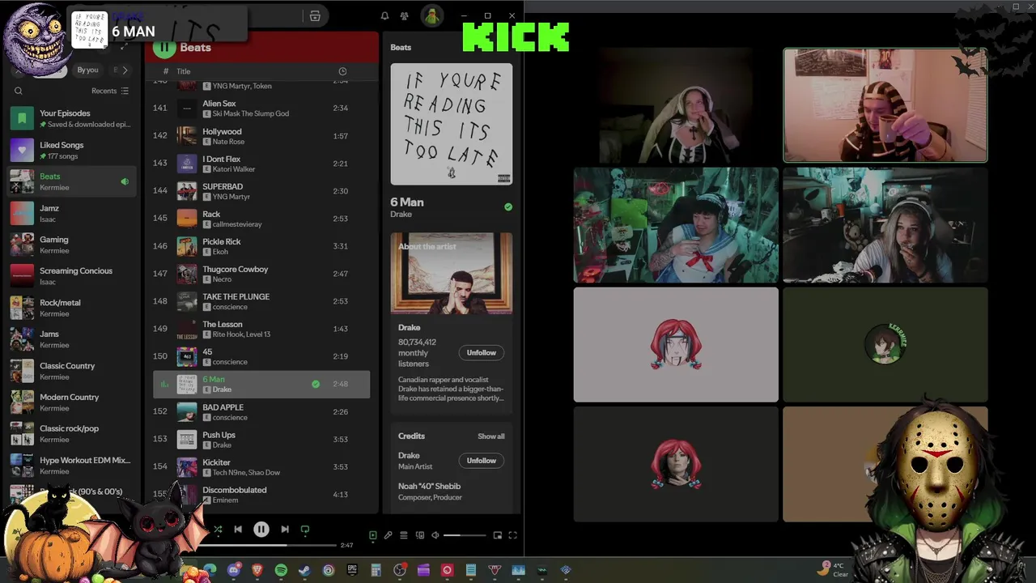The height and width of the screenshot is (583, 1036).
Task: Skip to the next track
Action: [x=285, y=530]
